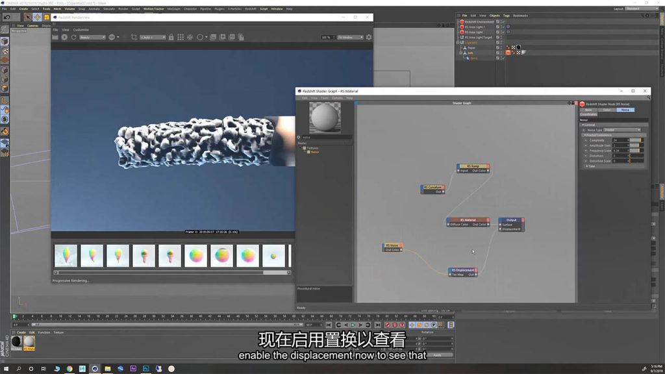The width and height of the screenshot is (665, 374).
Task: Click the Complexity value slider
Action: click(636, 140)
